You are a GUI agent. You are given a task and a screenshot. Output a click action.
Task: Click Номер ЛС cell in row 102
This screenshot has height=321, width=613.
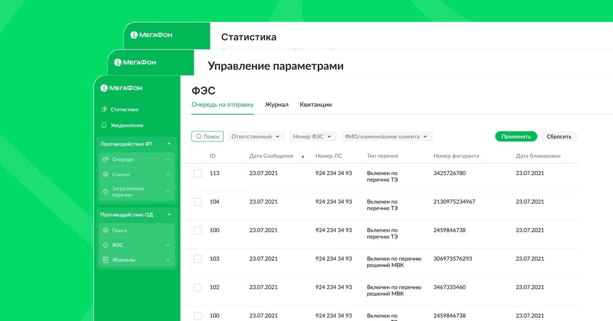[x=333, y=287]
